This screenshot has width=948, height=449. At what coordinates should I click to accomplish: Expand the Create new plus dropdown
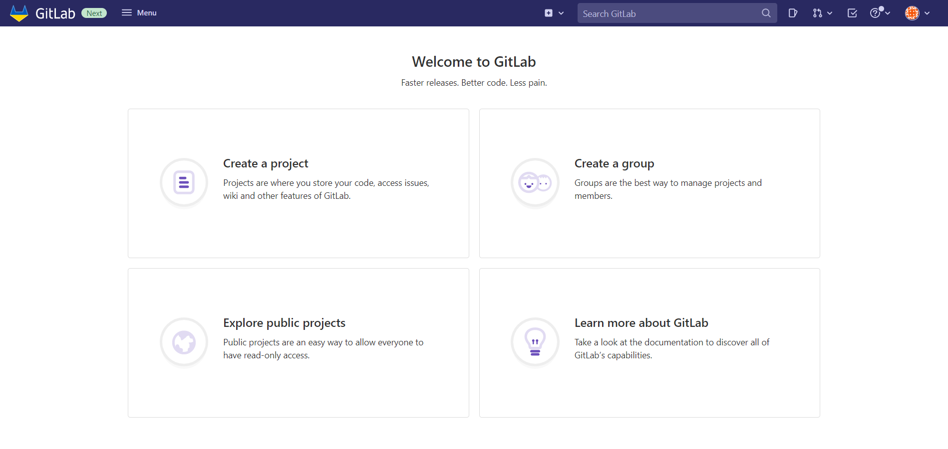(x=554, y=13)
